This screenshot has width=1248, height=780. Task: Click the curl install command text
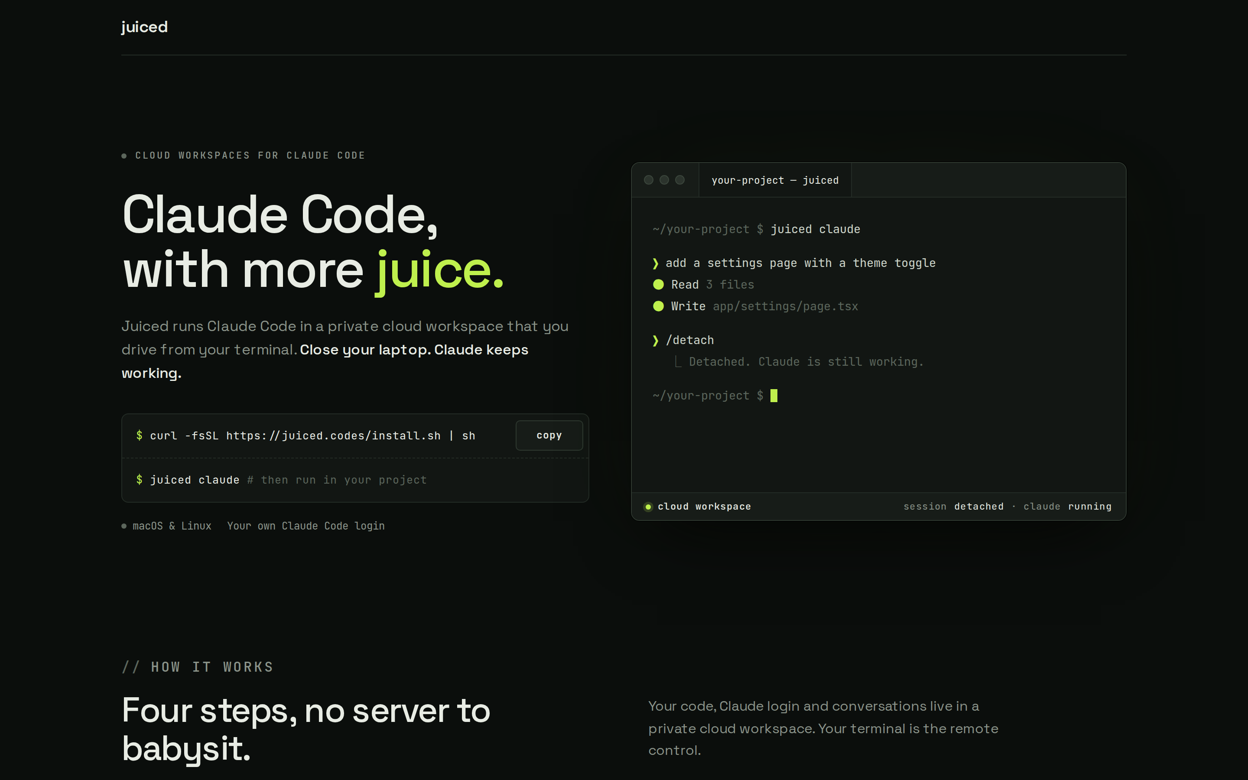coord(312,436)
